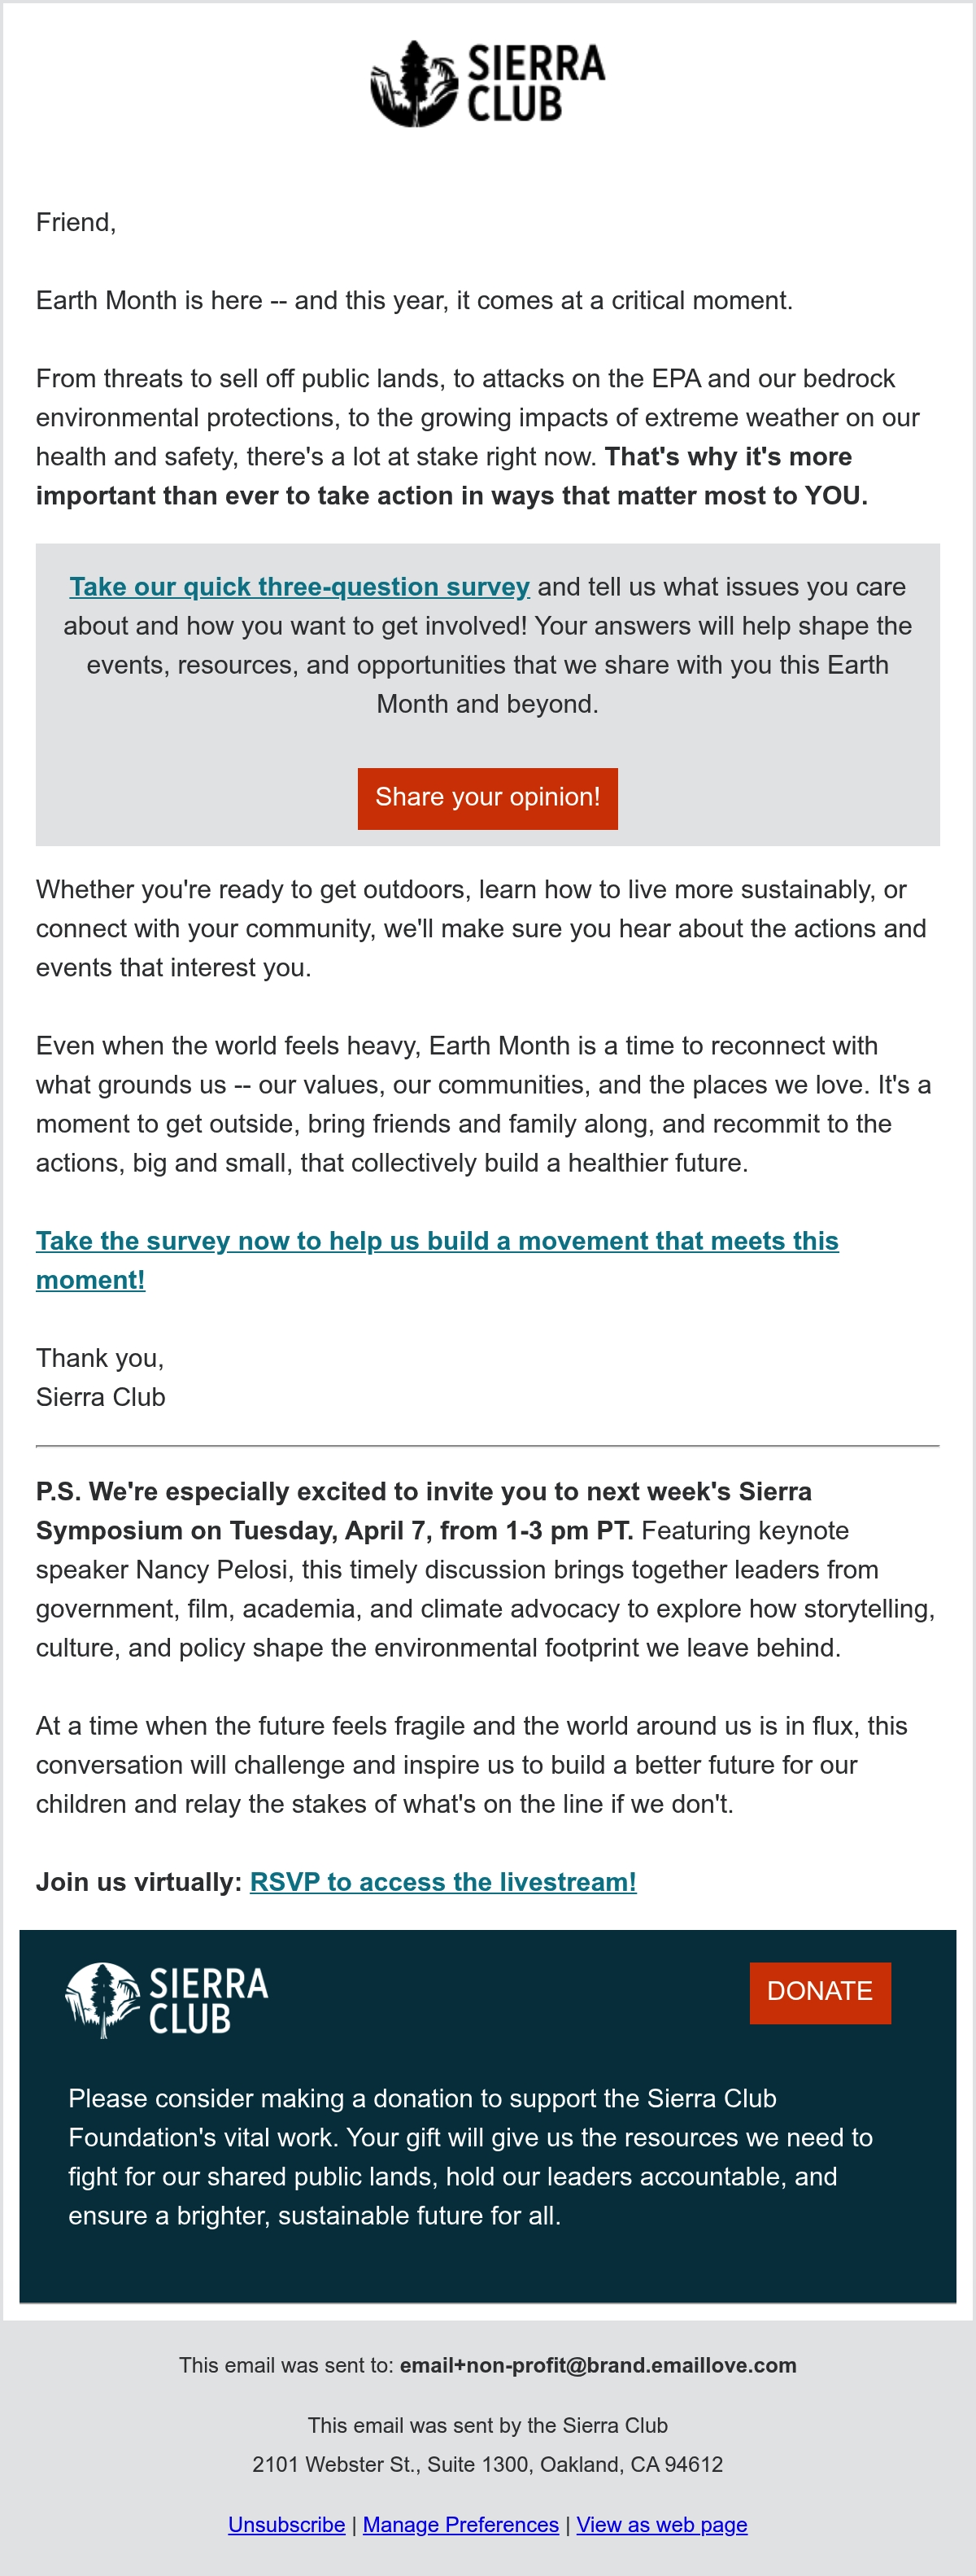Click the 'Join us virtually:' label

[x=139, y=1882]
